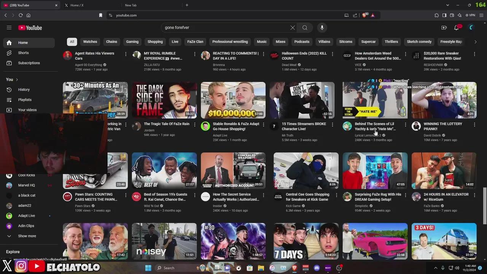
Task: Click the page vertical scrollbar thumb
Action: click(484, 206)
